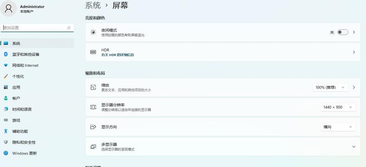
Task: Click the 显示方向 label text
Action: [109, 127]
